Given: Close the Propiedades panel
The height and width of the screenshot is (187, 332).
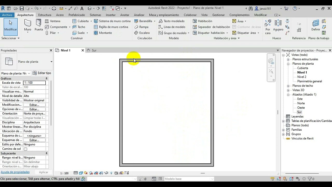Looking at the screenshot, I should coord(51,50).
